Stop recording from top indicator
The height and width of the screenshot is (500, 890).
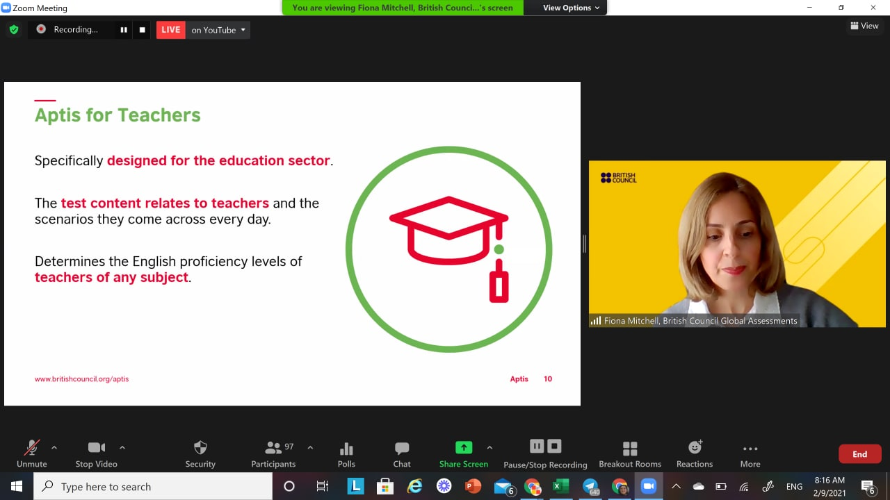(x=143, y=30)
